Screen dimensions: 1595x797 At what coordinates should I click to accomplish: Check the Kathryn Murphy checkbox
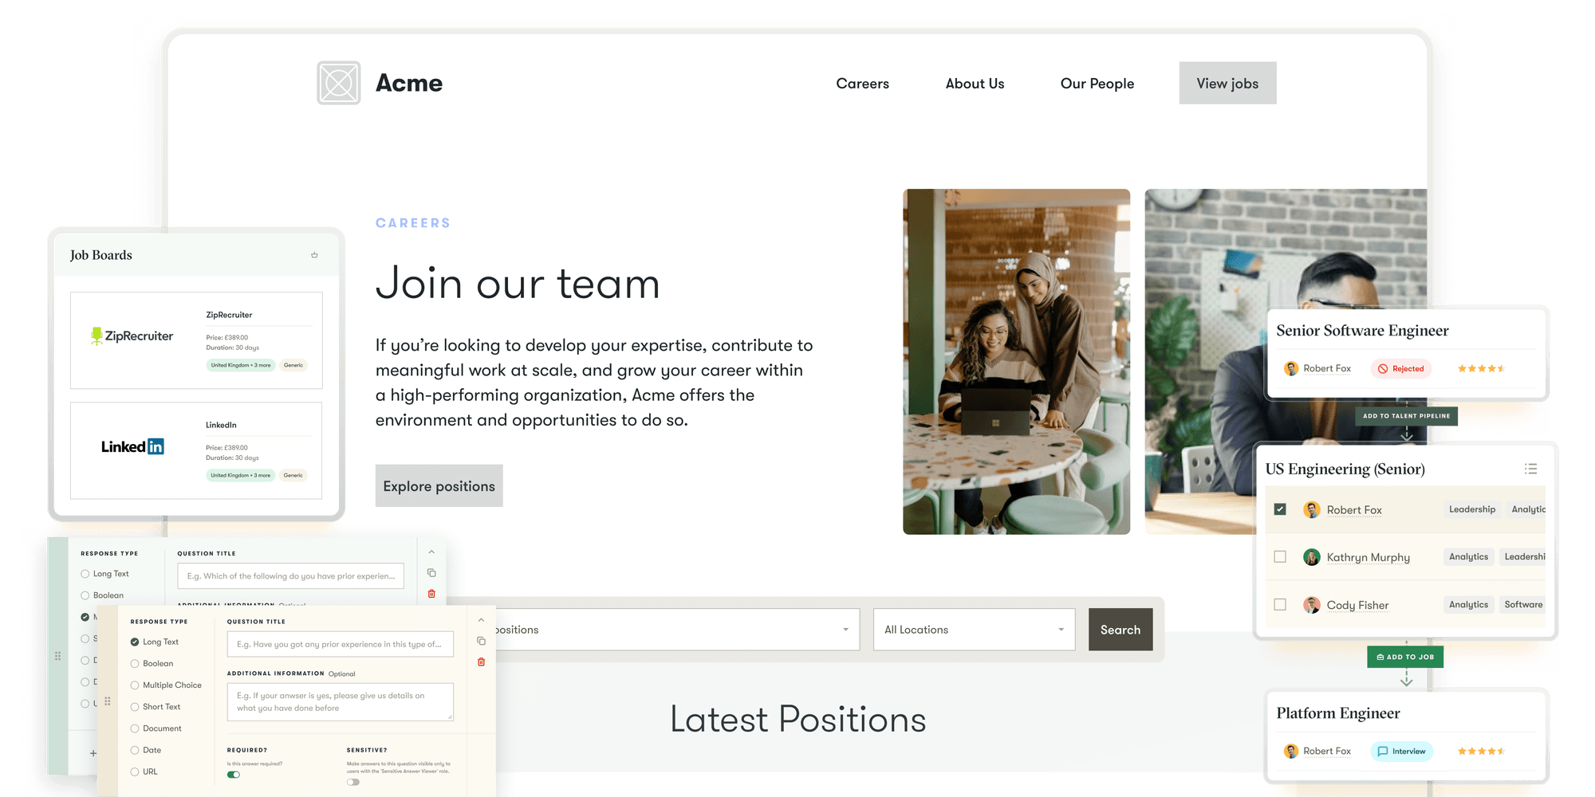tap(1280, 557)
